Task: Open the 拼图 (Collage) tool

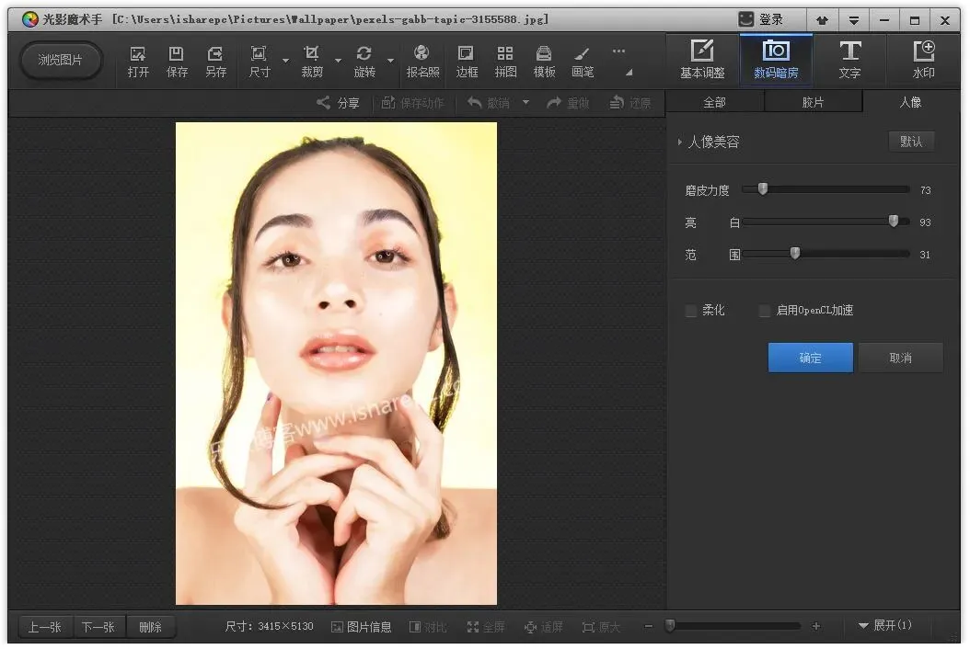Action: tap(505, 61)
